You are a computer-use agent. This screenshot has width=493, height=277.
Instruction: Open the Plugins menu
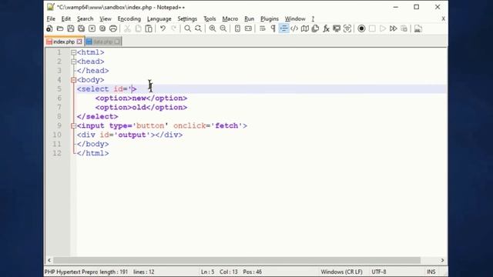(270, 18)
